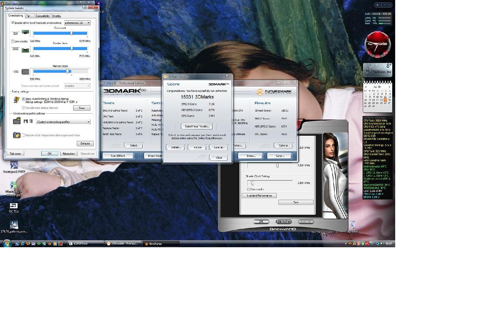The image size is (494, 309).
Task: Click the weather gadget showing Heilbronn
Action: pyautogui.click(x=377, y=70)
